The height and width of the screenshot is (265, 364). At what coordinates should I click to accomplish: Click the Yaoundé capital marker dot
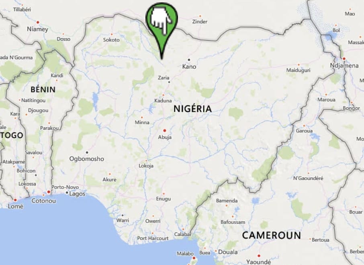[259, 256]
